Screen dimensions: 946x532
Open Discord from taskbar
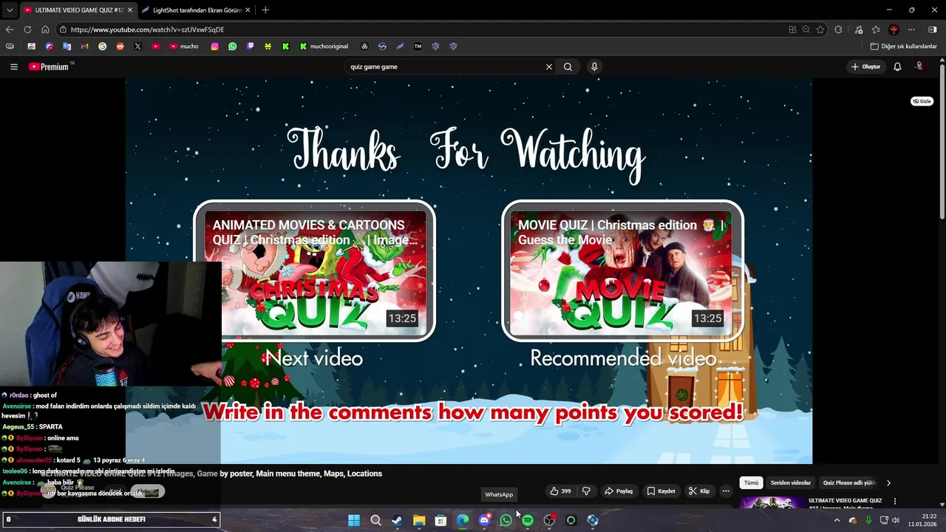pos(484,520)
